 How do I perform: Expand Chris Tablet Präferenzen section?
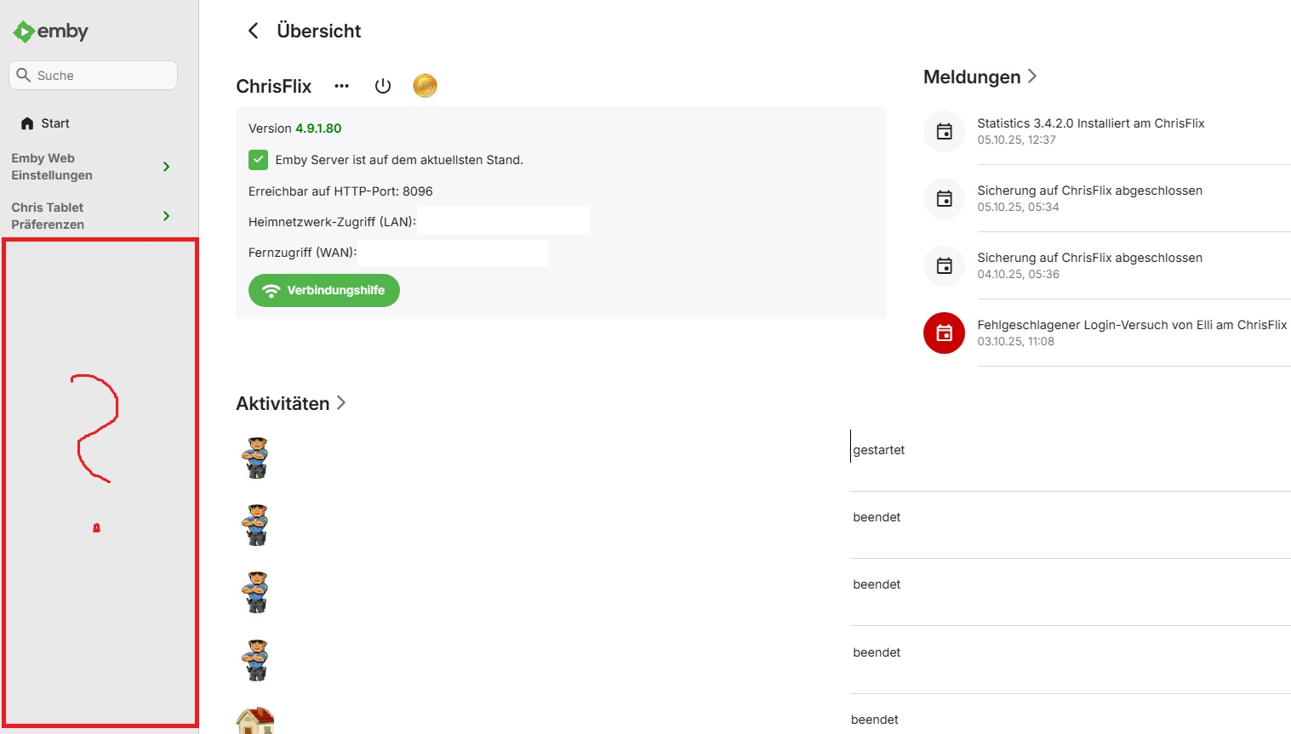coord(166,216)
